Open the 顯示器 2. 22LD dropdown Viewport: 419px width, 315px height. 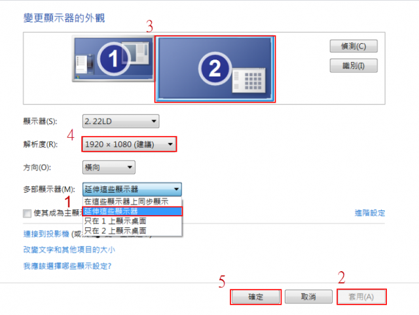tap(120, 122)
